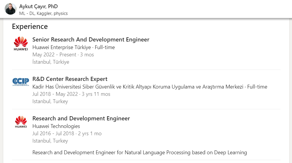Image resolution: width=292 pixels, height=163 pixels.
Task: Click the Jul 2016 - Jul 2018 dates
Action: [x=67, y=133]
